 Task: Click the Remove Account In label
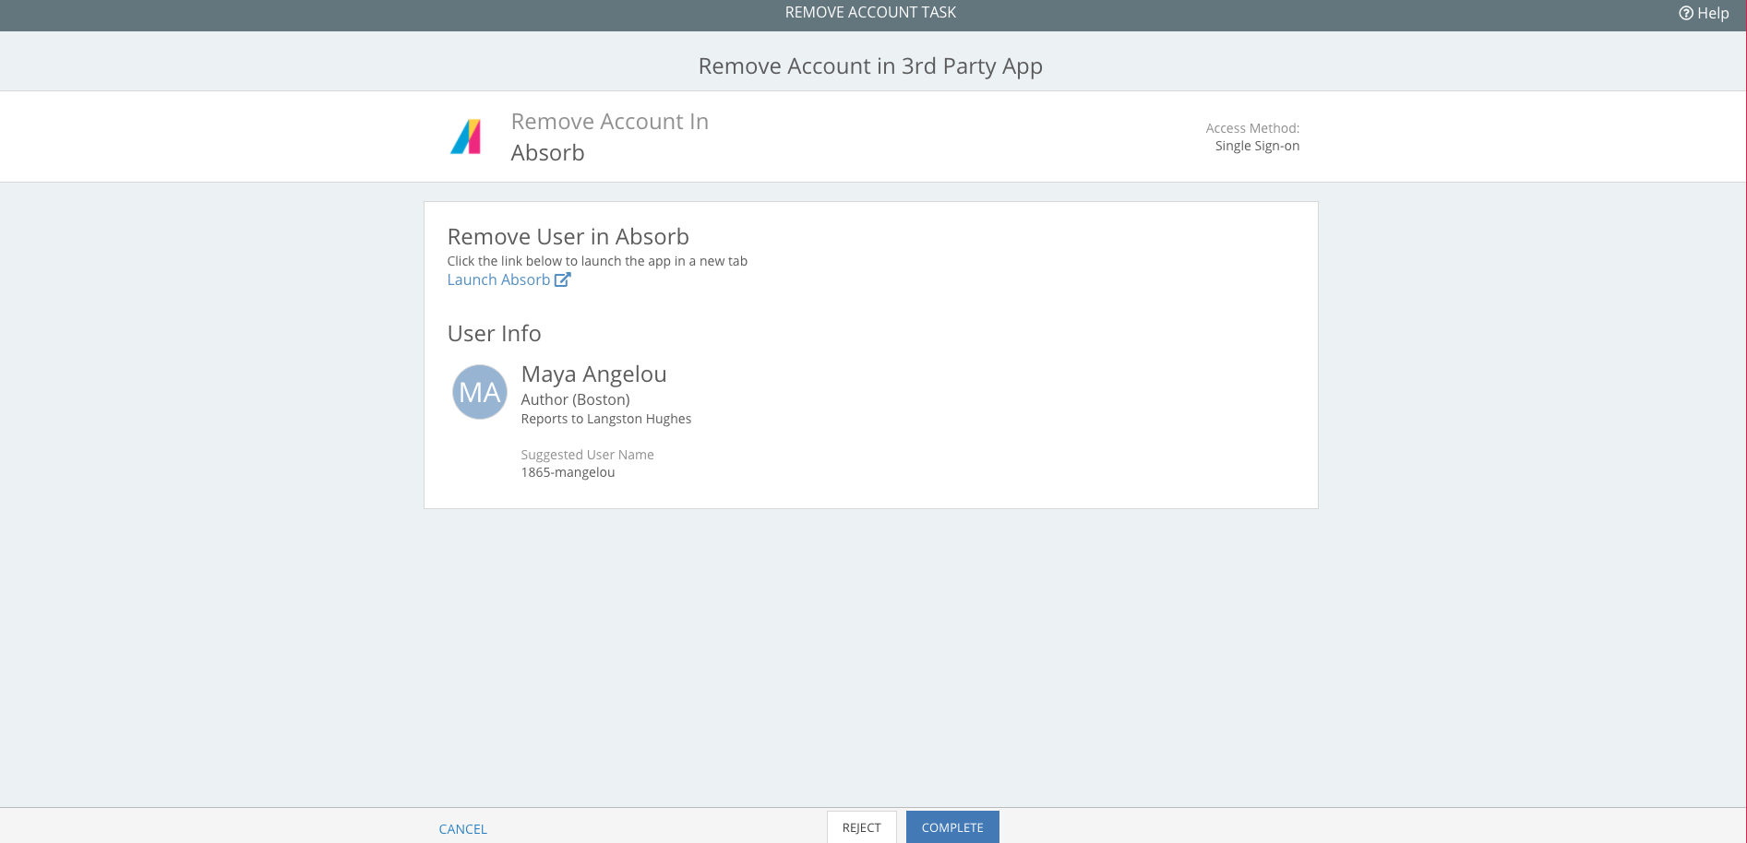(609, 122)
